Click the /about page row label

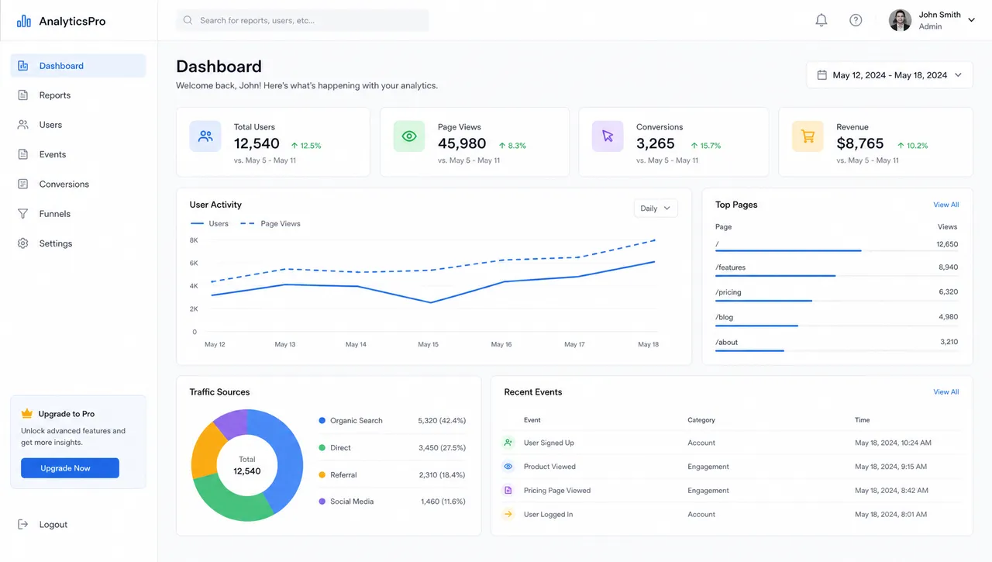(x=727, y=342)
